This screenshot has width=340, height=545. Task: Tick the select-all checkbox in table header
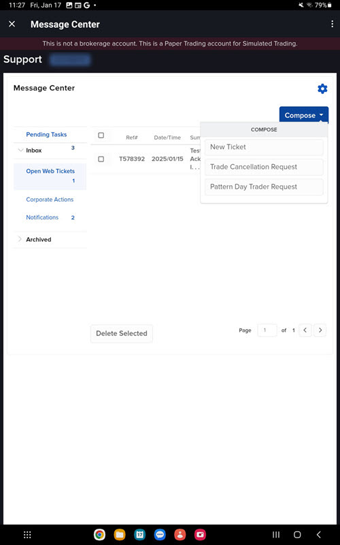(x=101, y=135)
